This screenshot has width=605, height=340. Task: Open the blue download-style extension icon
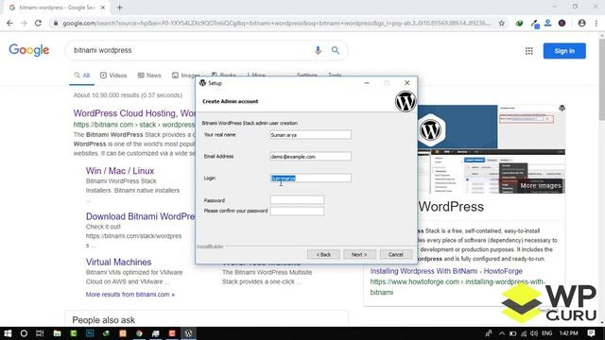coord(548,23)
